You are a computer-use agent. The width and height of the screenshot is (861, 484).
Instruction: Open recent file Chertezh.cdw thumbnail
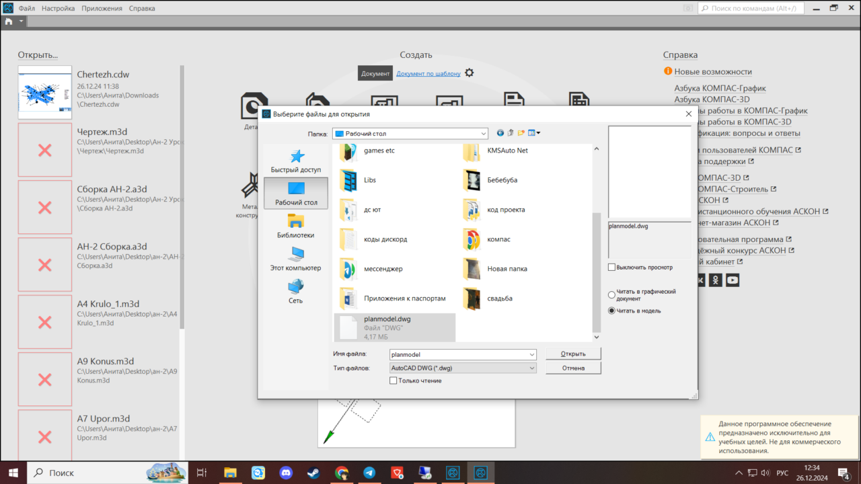(45, 92)
